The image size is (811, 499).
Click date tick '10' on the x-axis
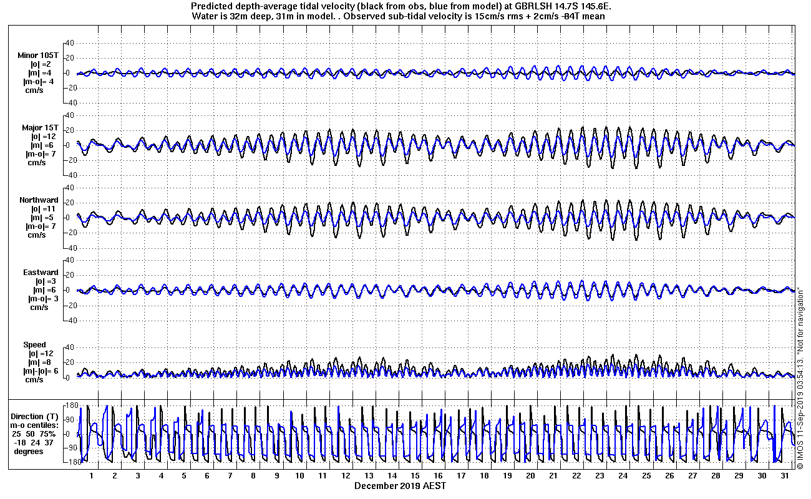(299, 475)
